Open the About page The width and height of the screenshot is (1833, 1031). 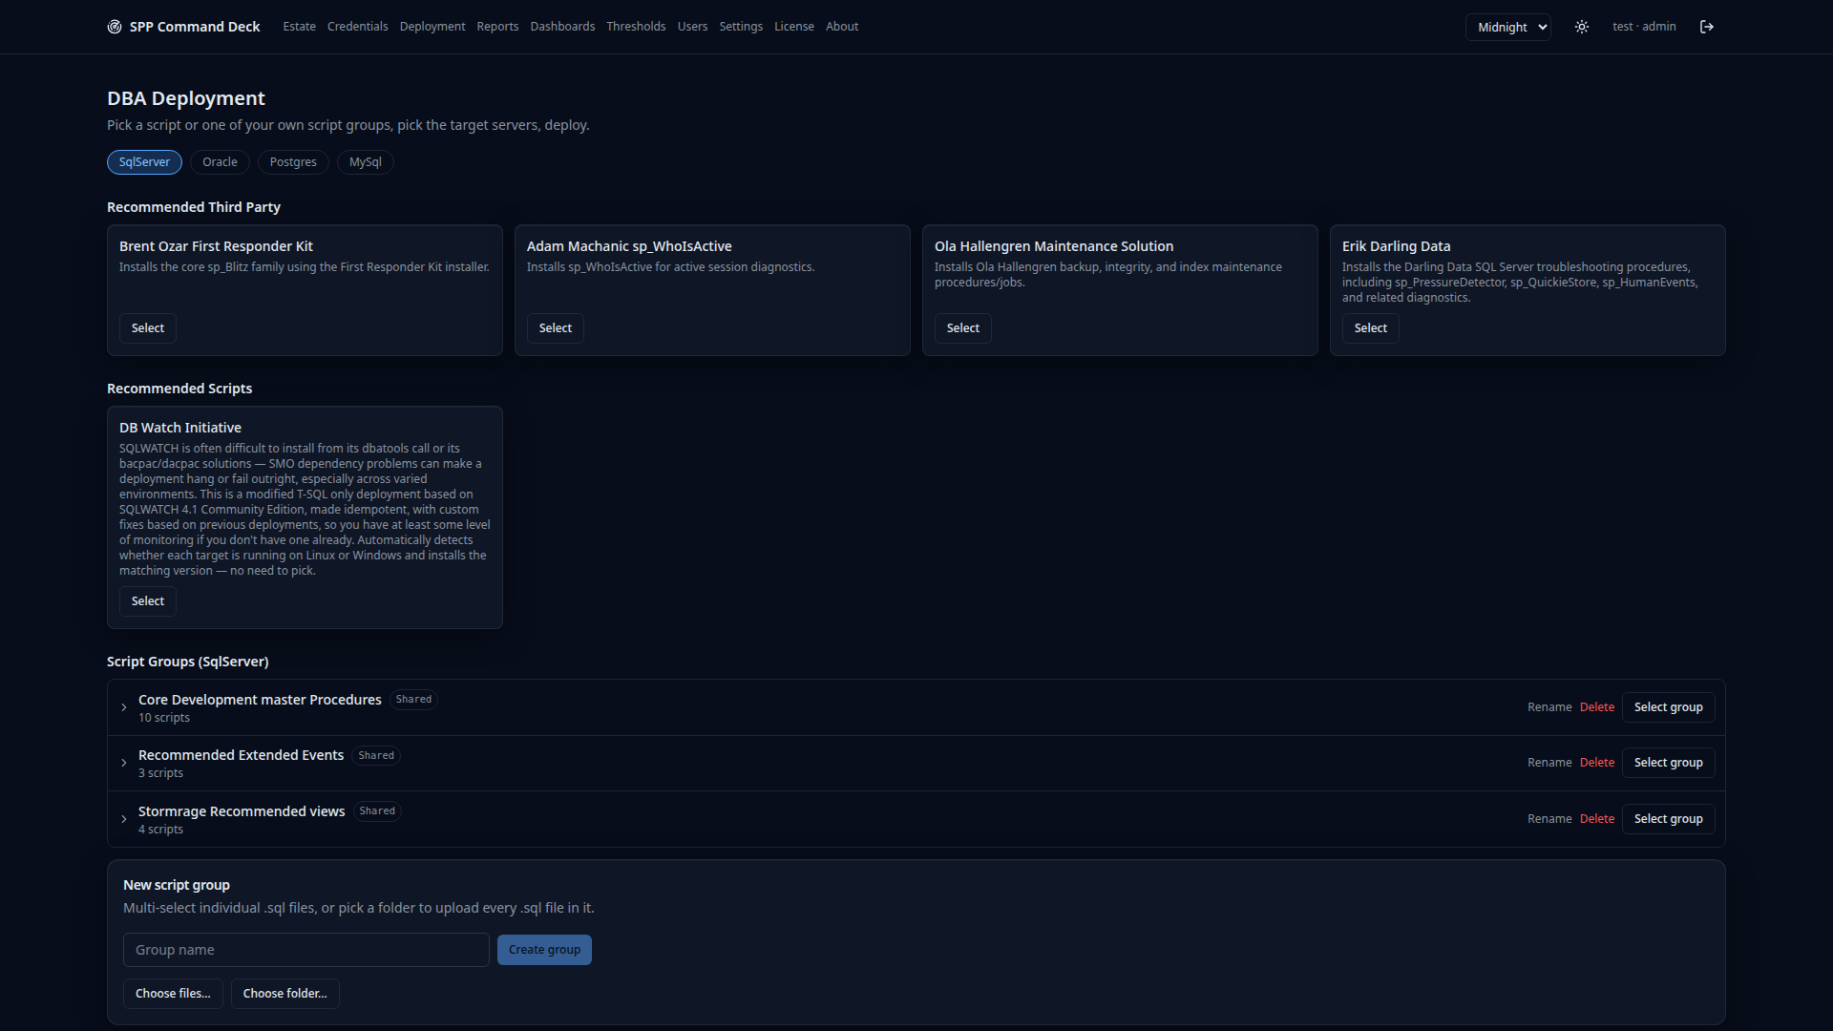pyautogui.click(x=842, y=27)
